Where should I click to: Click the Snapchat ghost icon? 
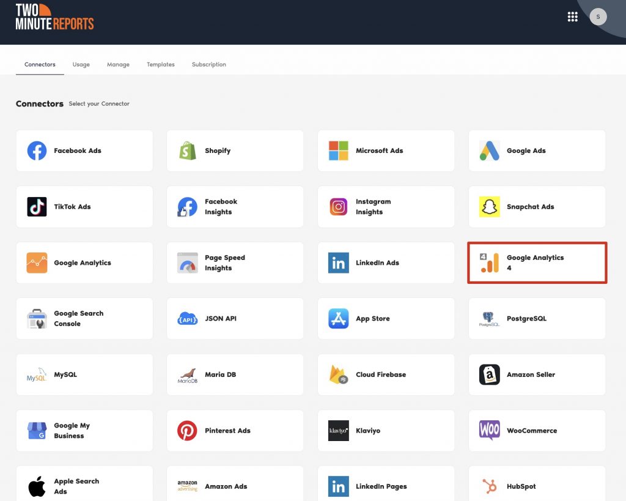click(489, 207)
